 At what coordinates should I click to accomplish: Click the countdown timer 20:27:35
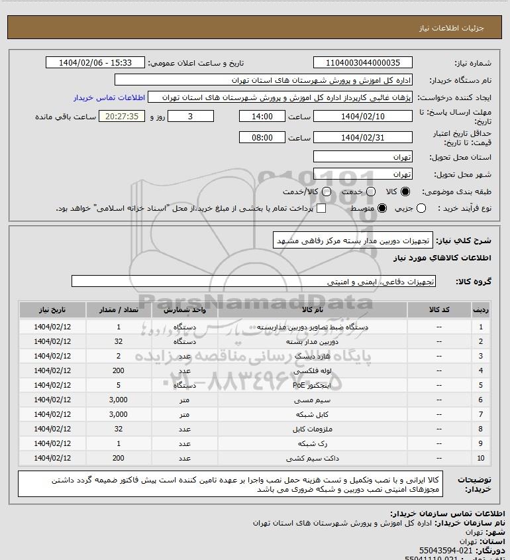pos(122,116)
